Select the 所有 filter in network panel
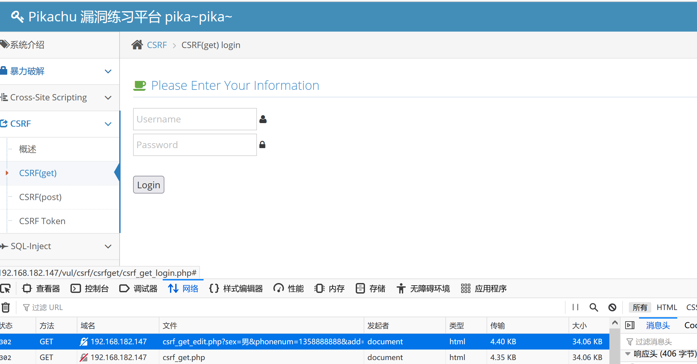This screenshot has height=364, width=697. tap(640, 307)
